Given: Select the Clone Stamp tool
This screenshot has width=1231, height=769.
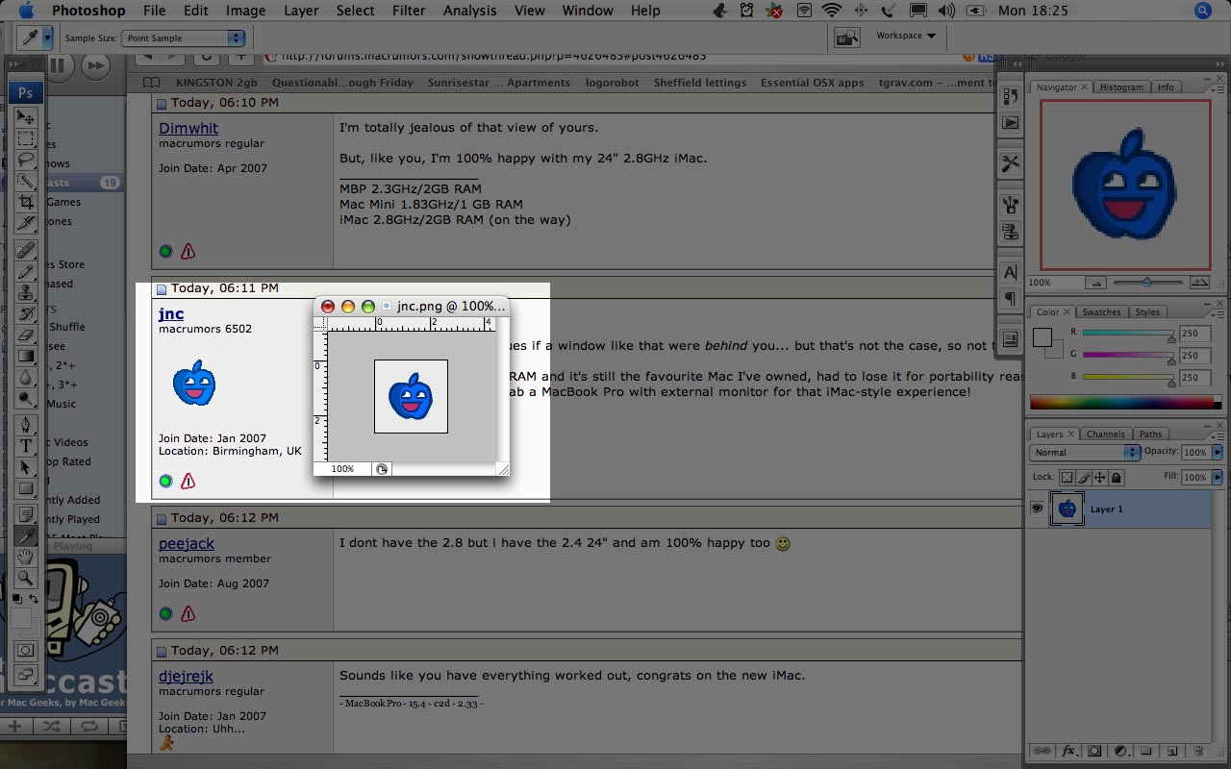Looking at the screenshot, I should (x=26, y=293).
